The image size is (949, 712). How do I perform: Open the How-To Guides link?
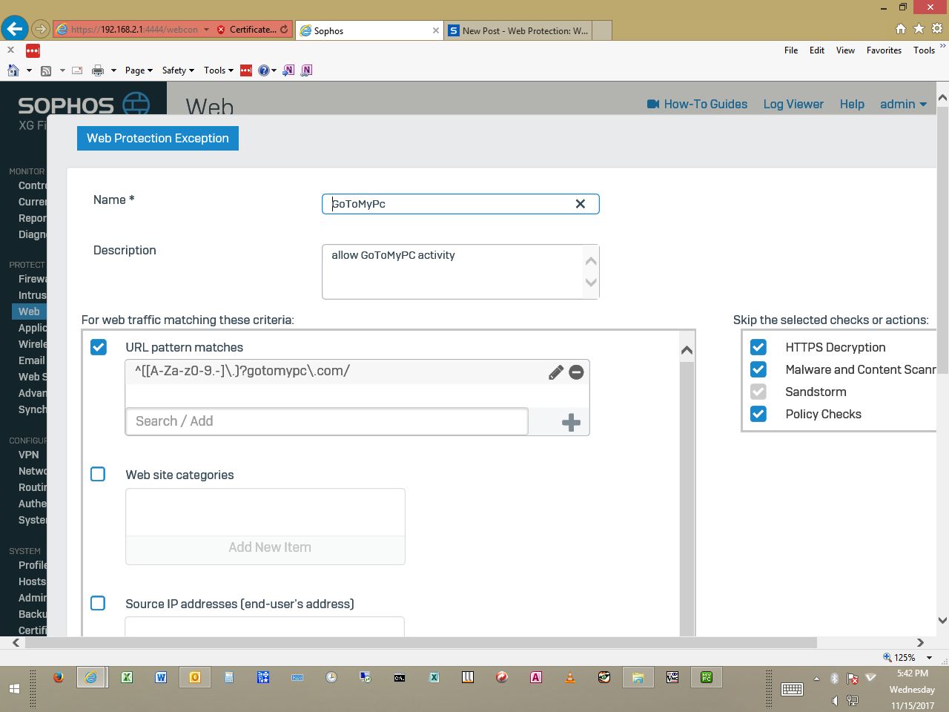tap(697, 104)
